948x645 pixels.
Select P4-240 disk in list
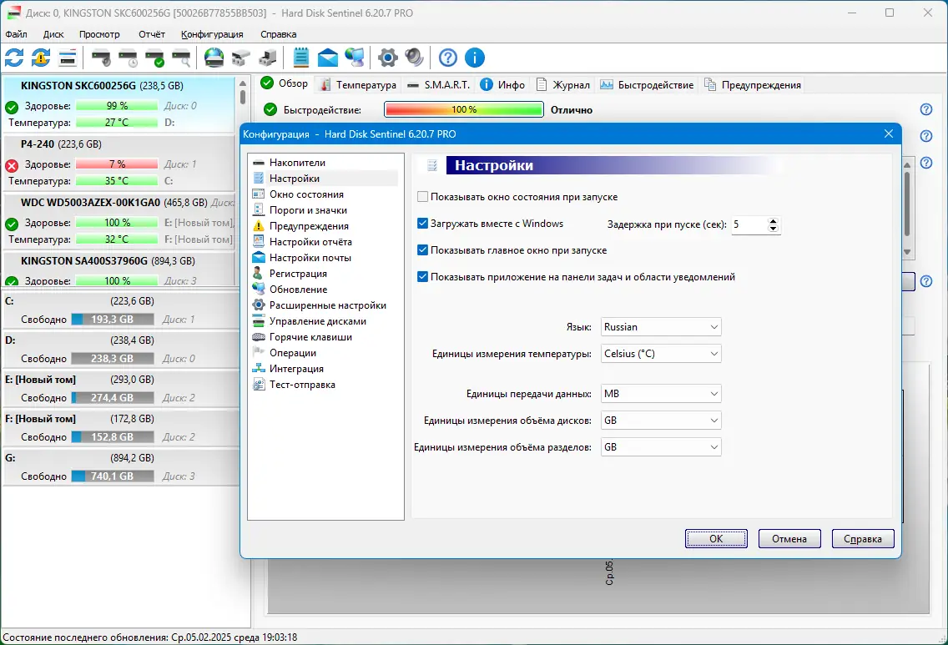pyautogui.click(x=119, y=163)
